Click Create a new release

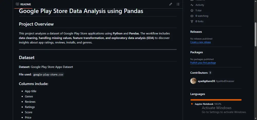[x=200, y=42]
